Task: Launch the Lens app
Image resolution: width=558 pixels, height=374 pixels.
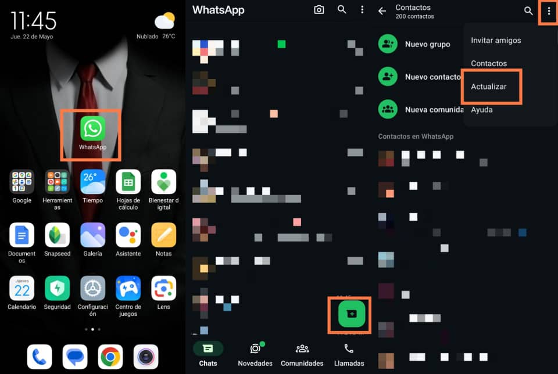Action: 164,288
